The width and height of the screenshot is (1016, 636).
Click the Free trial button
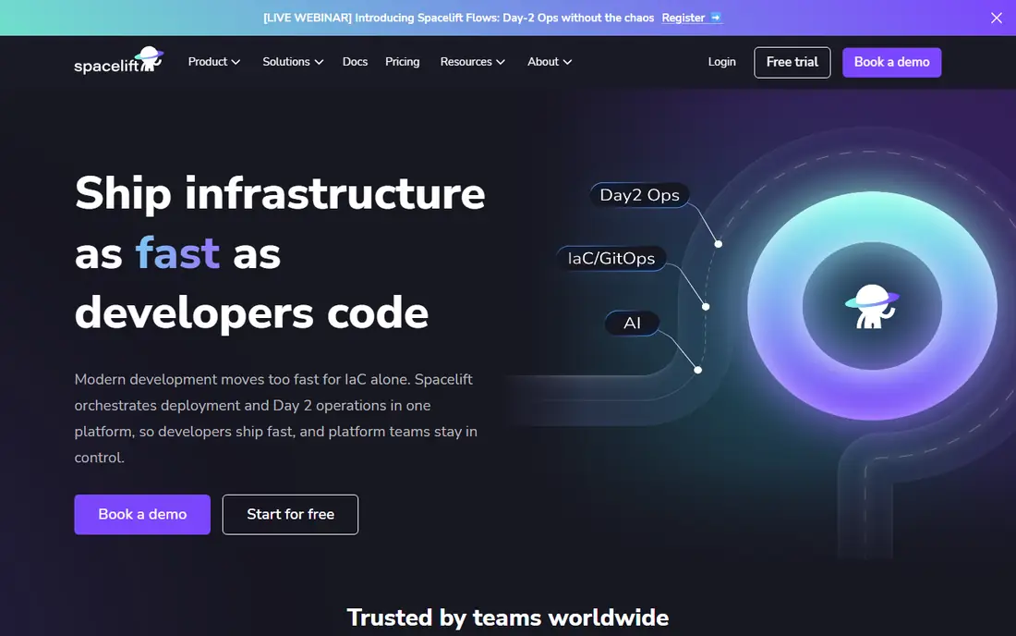click(x=792, y=62)
